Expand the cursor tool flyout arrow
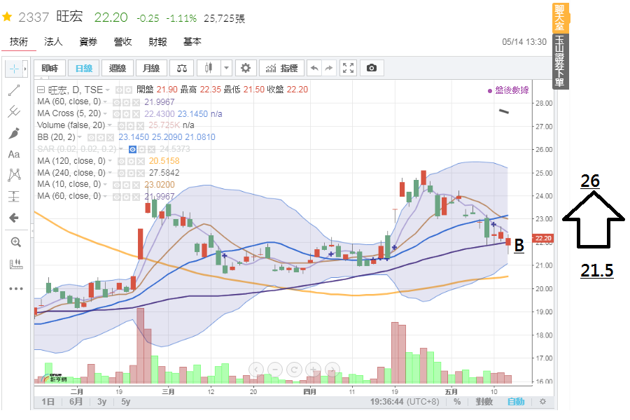Viewport: 630px width, 420px height. click(25, 69)
